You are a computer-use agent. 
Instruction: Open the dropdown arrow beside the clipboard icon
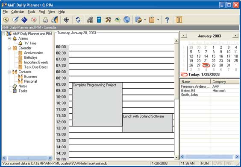click(158, 20)
